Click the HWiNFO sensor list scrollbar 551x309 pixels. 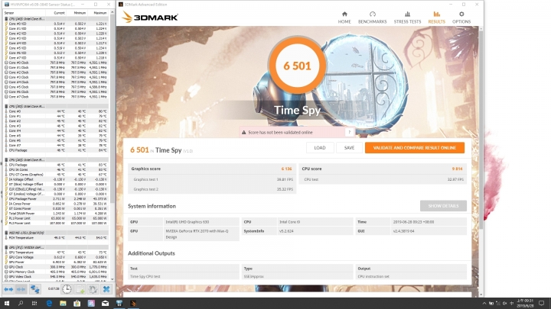click(112, 108)
